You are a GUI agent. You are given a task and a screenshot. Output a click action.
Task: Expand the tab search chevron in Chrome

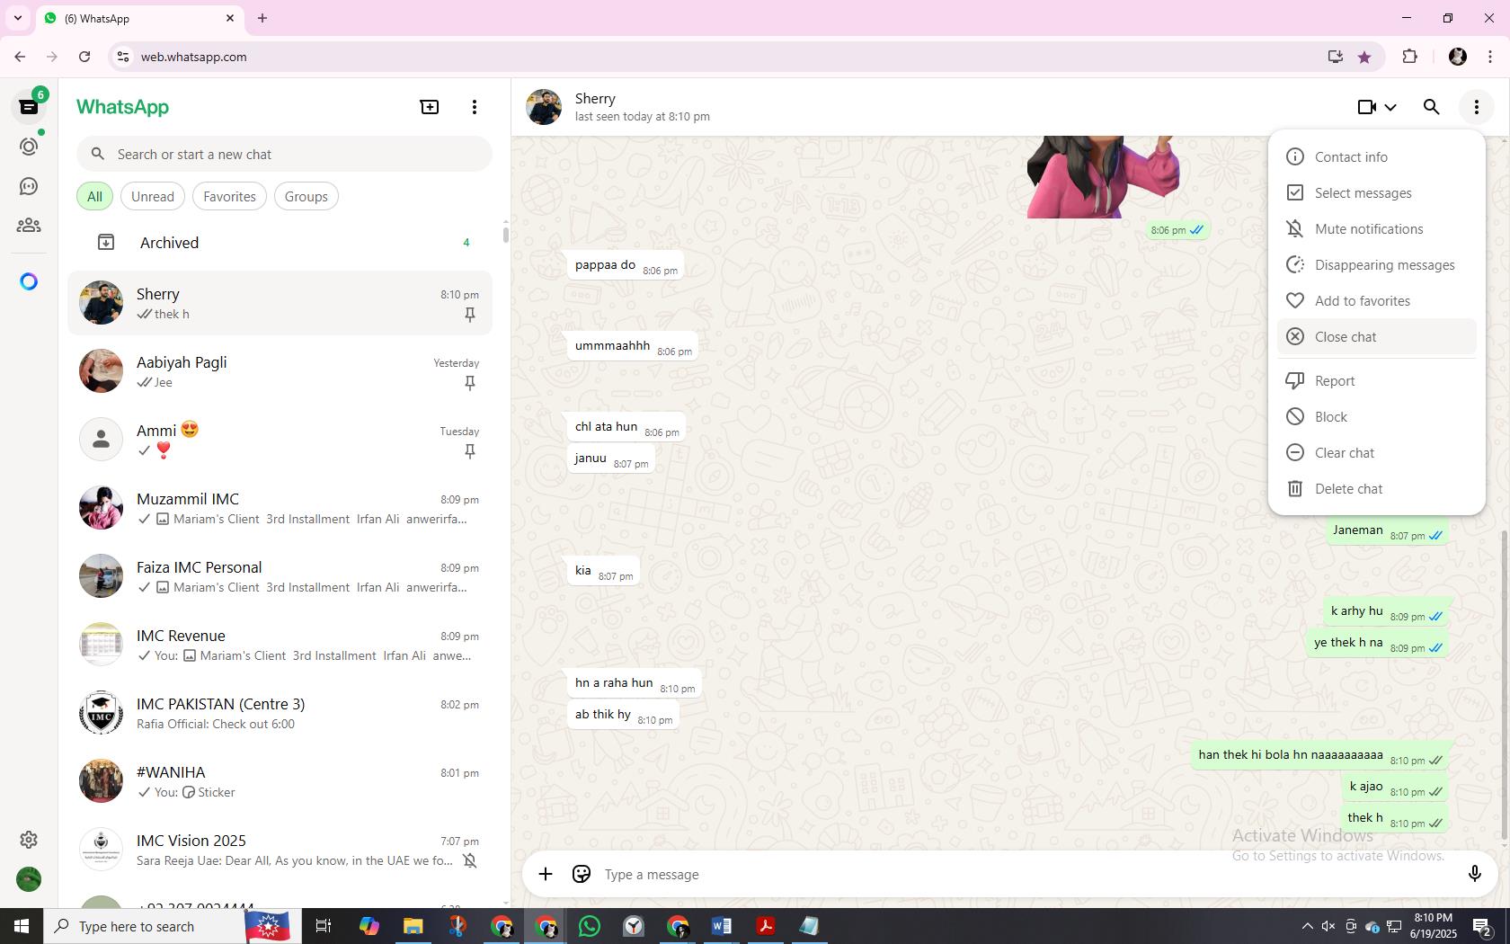tap(17, 18)
